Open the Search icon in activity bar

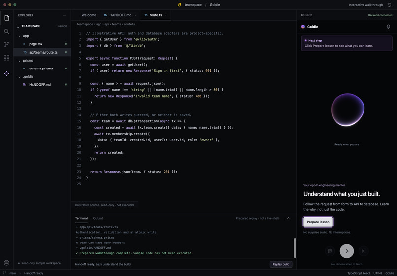click(7, 31)
